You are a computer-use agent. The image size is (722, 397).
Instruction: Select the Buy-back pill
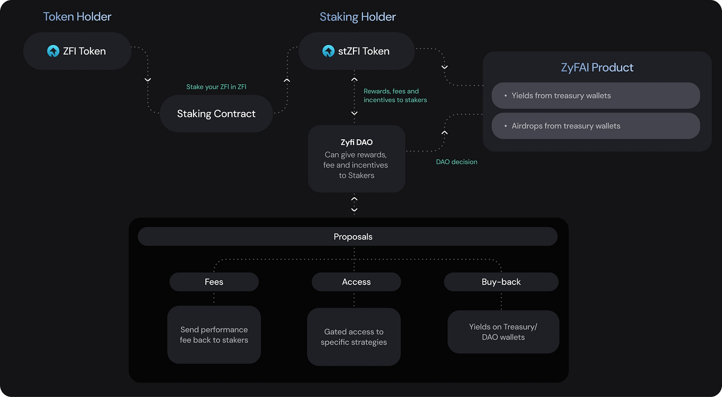tap(501, 282)
